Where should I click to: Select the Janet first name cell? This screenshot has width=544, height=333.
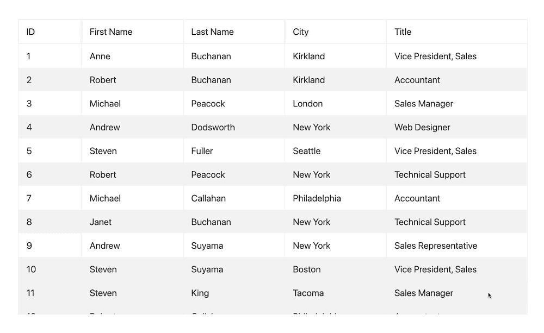101,222
